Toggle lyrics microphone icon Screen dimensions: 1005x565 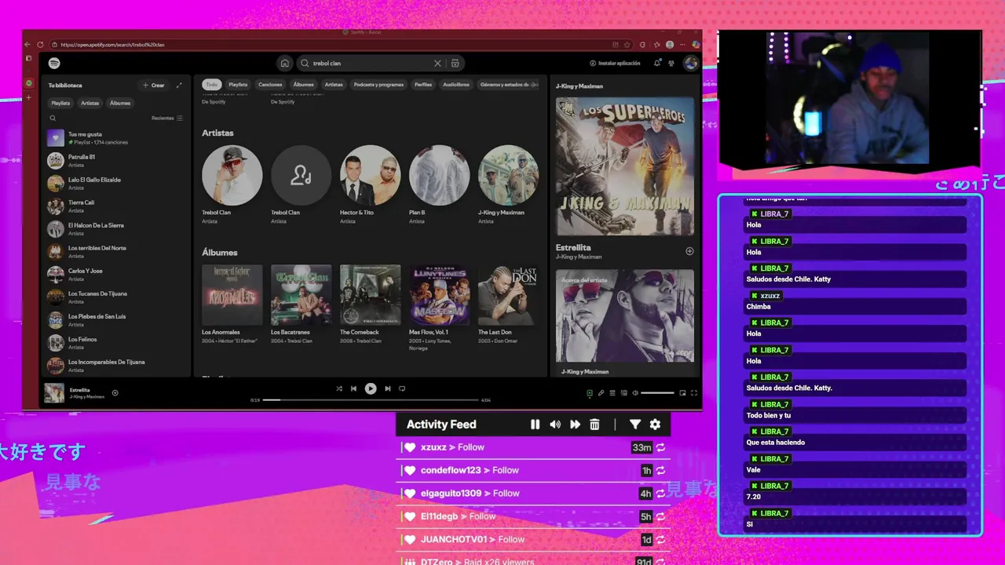coord(601,392)
